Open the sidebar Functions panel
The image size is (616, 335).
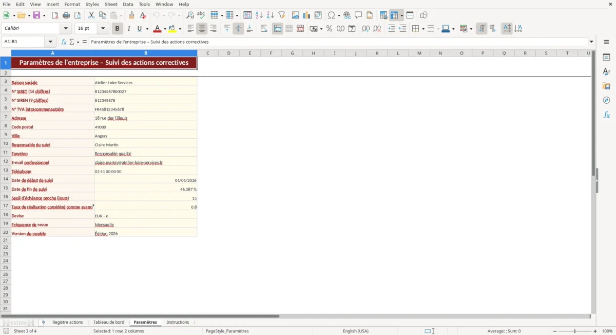[606, 115]
